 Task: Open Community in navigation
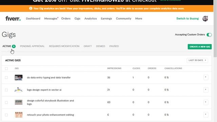[123, 19]
